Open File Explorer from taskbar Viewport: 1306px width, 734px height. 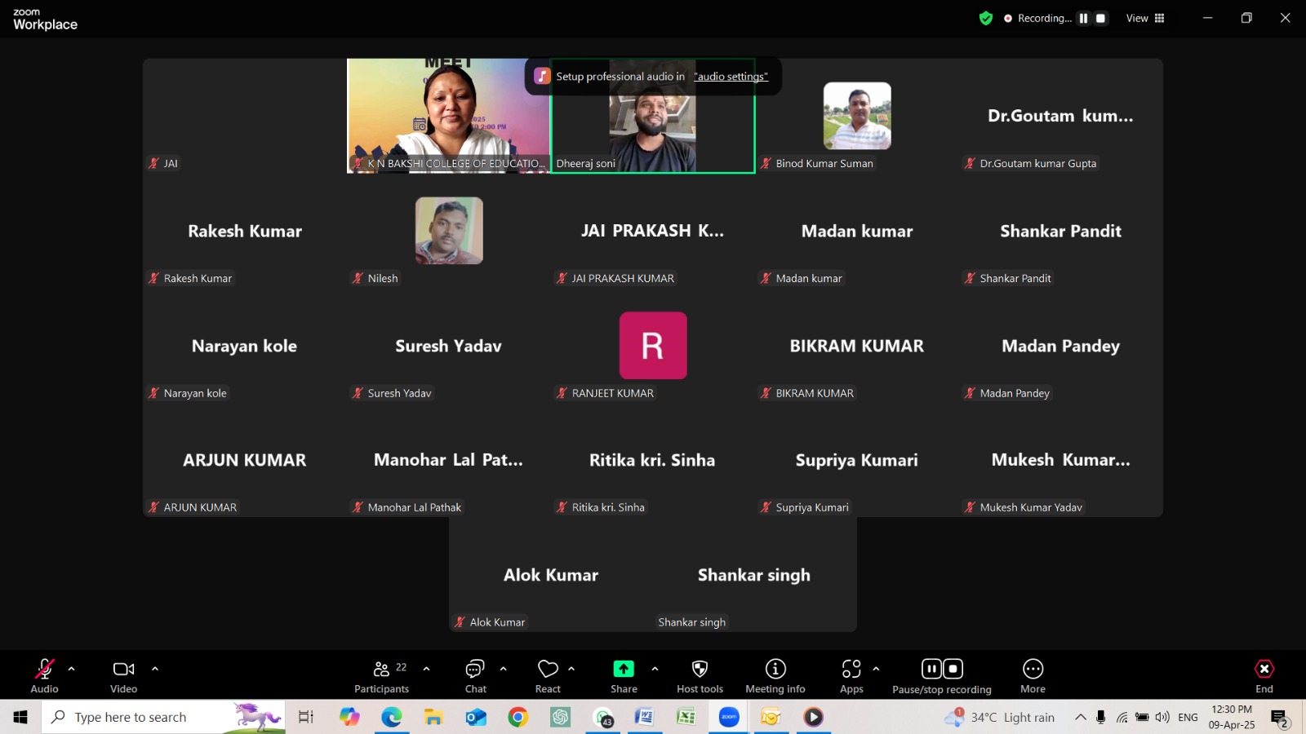[x=433, y=717]
